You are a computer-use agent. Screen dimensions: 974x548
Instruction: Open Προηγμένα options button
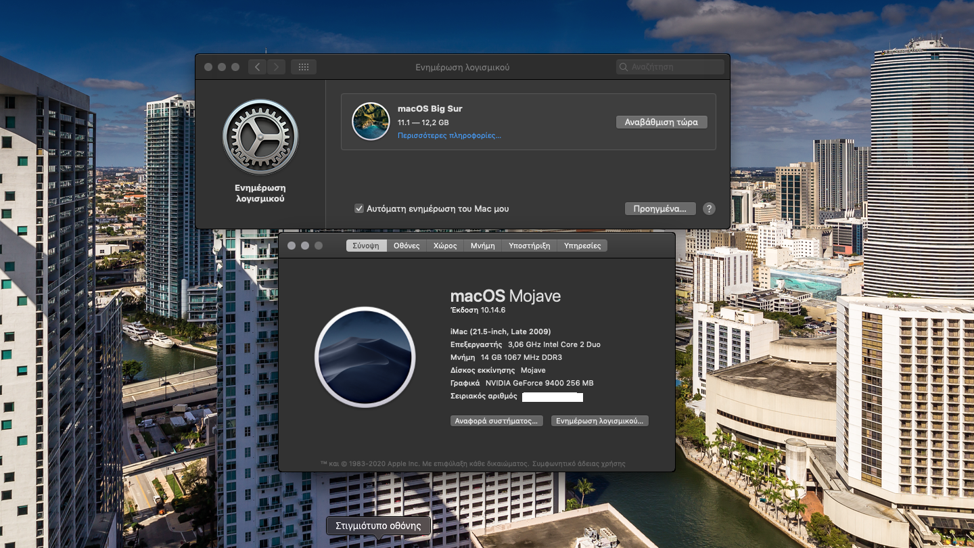tap(660, 208)
